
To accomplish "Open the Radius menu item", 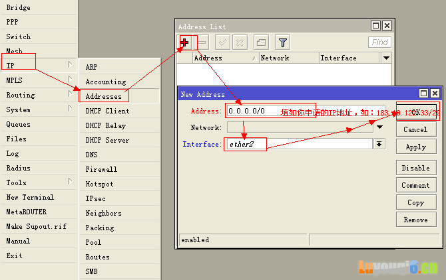I will (39, 168).
